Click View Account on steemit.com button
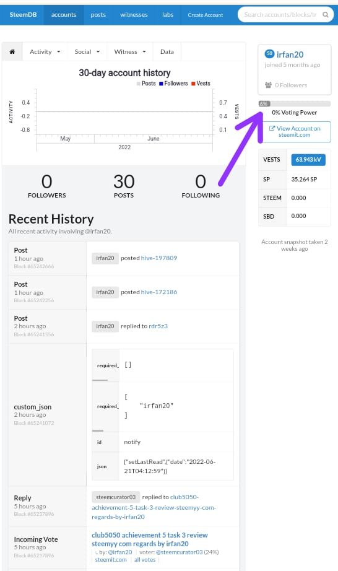The width and height of the screenshot is (338, 571). (x=294, y=131)
